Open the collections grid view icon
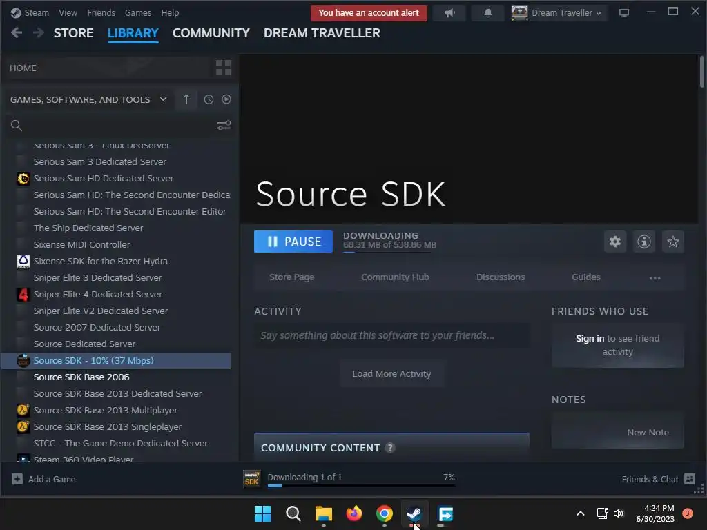The height and width of the screenshot is (530, 707). pyautogui.click(x=223, y=68)
